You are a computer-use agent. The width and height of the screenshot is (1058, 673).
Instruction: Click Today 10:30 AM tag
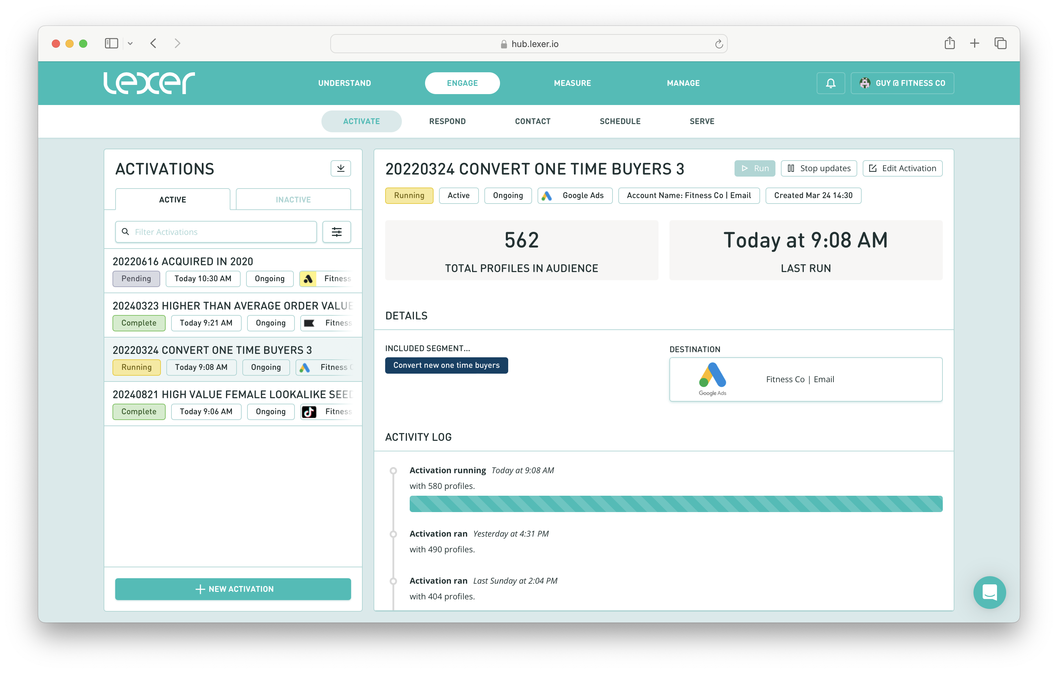pos(202,279)
